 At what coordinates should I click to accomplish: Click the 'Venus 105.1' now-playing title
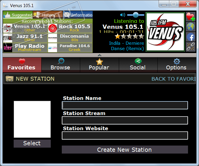[x=123, y=27]
